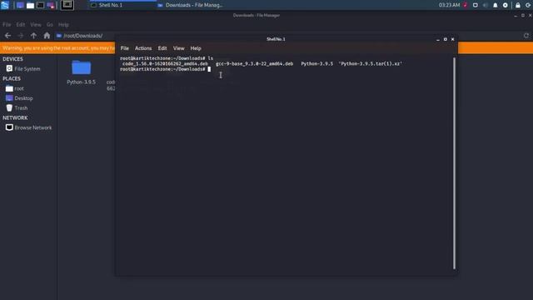The height and width of the screenshot is (300, 533).
Task: Switch to Downloads - File Manager taskbar entry
Action: (x=191, y=5)
